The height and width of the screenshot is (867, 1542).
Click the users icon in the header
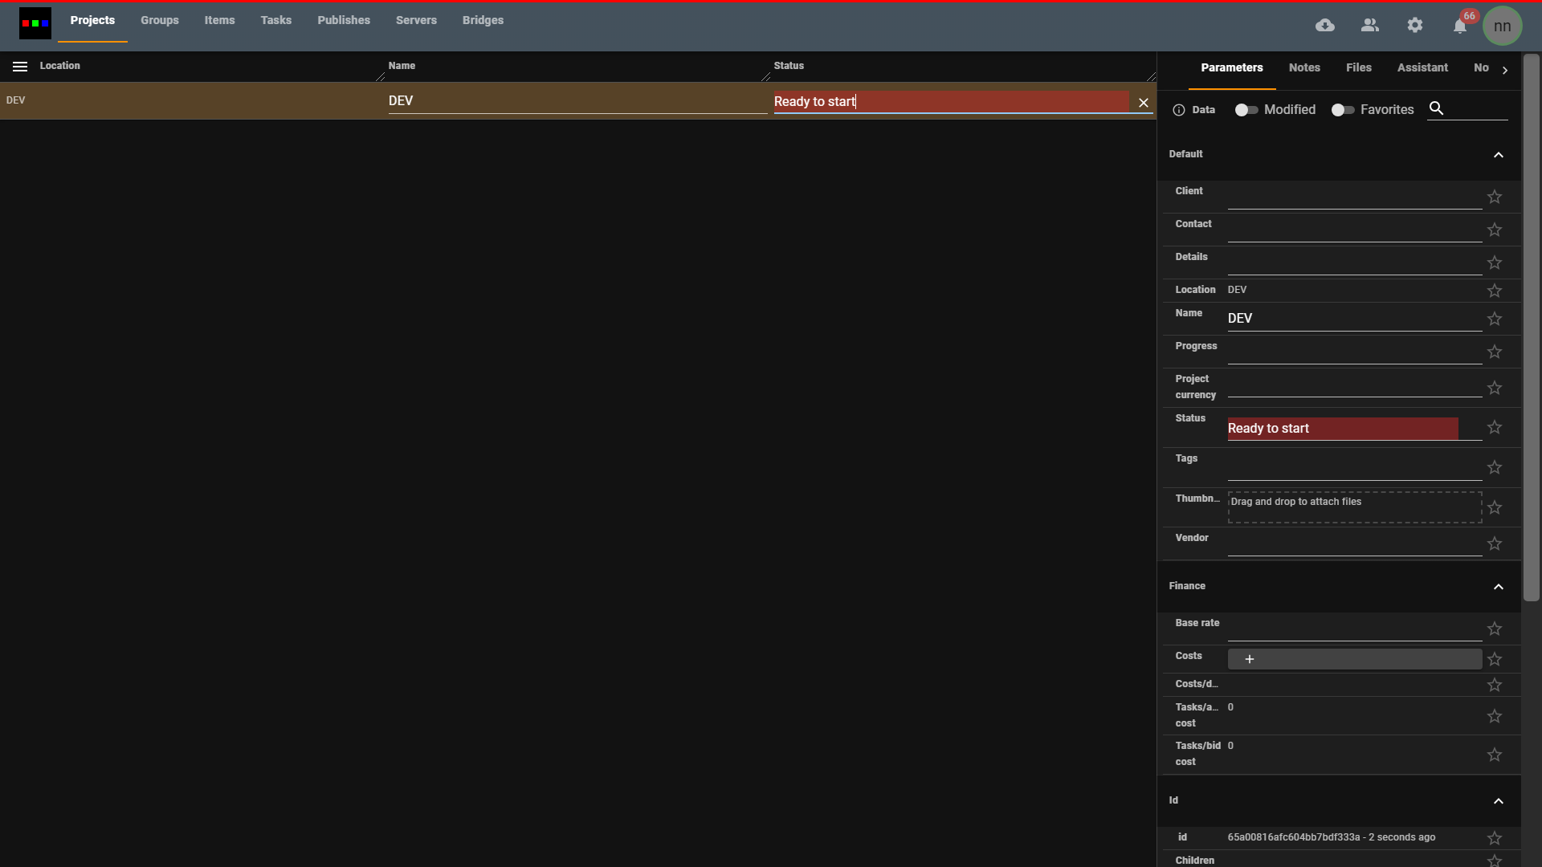click(x=1369, y=25)
